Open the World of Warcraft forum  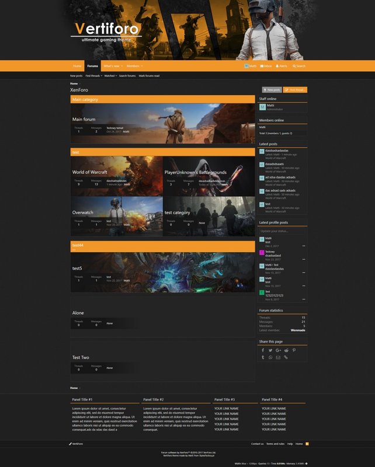coord(90,172)
